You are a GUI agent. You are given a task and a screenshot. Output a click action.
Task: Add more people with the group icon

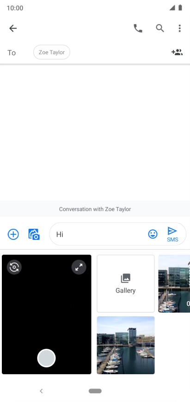click(x=177, y=52)
